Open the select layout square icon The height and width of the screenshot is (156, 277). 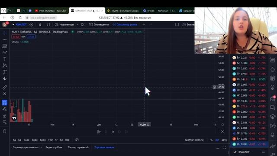[177, 25]
